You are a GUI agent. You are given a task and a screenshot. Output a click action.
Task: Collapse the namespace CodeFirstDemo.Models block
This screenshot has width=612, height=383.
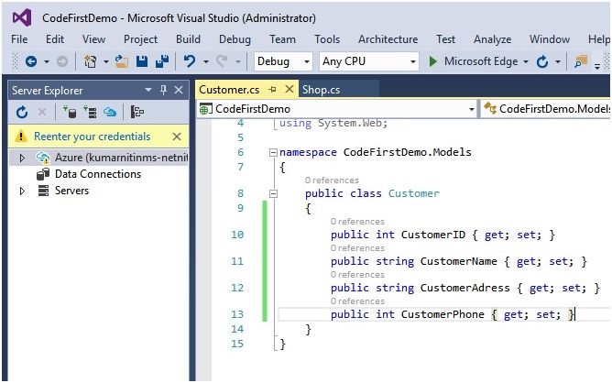click(274, 152)
